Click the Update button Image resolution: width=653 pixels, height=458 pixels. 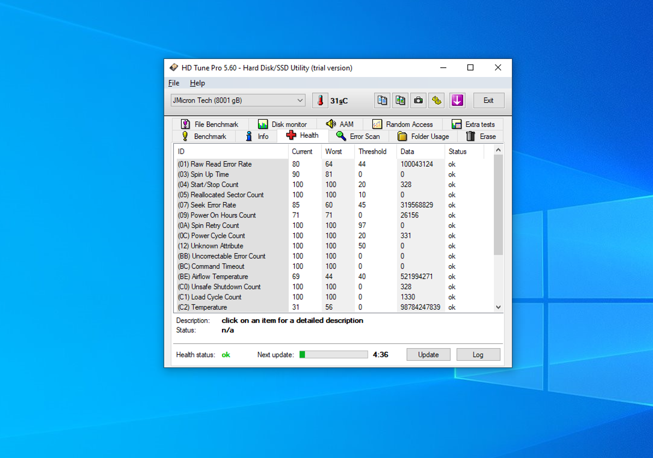[428, 355]
